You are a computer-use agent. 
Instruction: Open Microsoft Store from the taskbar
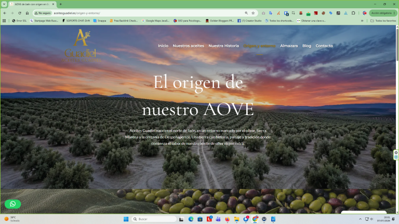tap(200, 219)
